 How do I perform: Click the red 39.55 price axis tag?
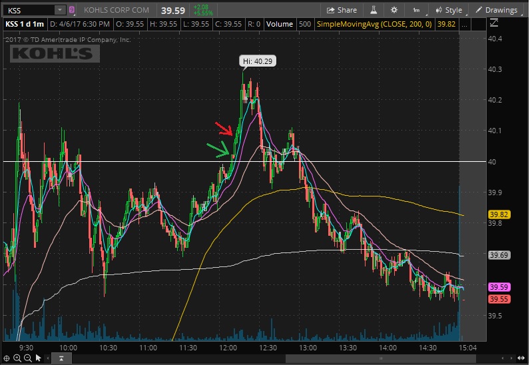point(499,299)
